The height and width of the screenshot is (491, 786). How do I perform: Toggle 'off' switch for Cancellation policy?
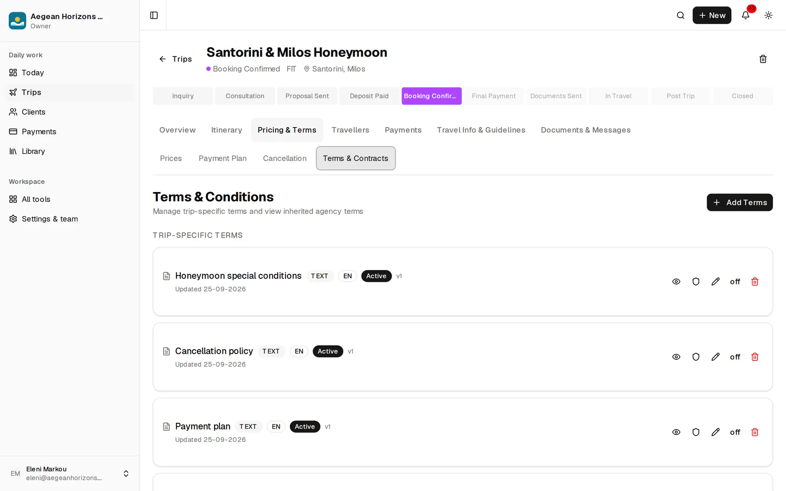pos(735,357)
